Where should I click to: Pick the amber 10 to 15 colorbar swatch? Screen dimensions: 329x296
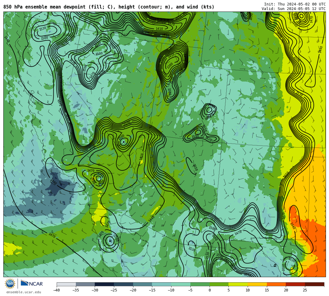coord(257,284)
